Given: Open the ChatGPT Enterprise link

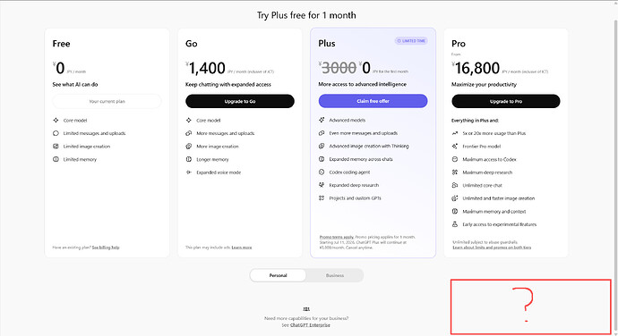Looking at the screenshot, I should coord(310,325).
